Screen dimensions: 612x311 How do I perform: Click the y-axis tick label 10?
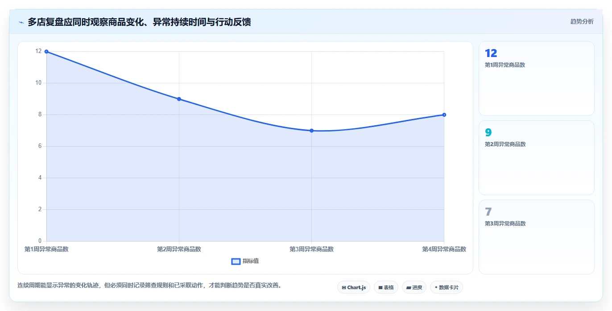click(38, 83)
